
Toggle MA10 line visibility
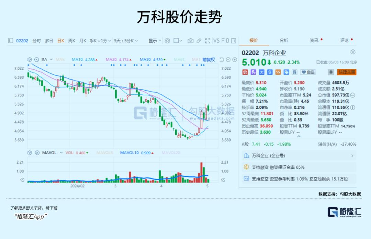pos(85,60)
